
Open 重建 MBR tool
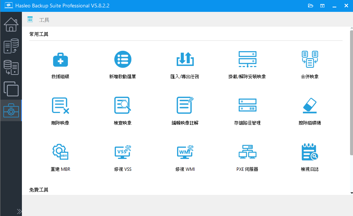tap(61, 158)
